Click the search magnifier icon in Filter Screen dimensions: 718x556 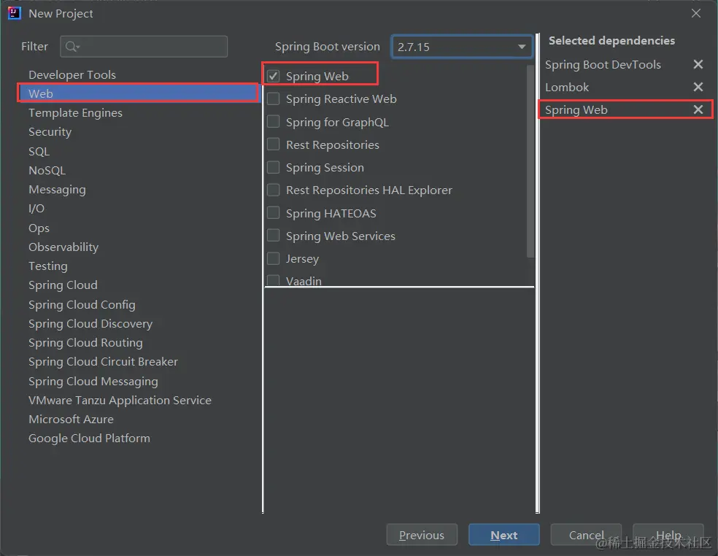coord(72,47)
